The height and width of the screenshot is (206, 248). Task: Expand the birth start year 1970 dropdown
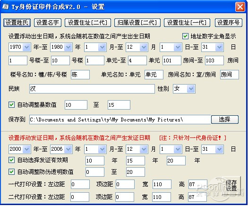coord(26,47)
